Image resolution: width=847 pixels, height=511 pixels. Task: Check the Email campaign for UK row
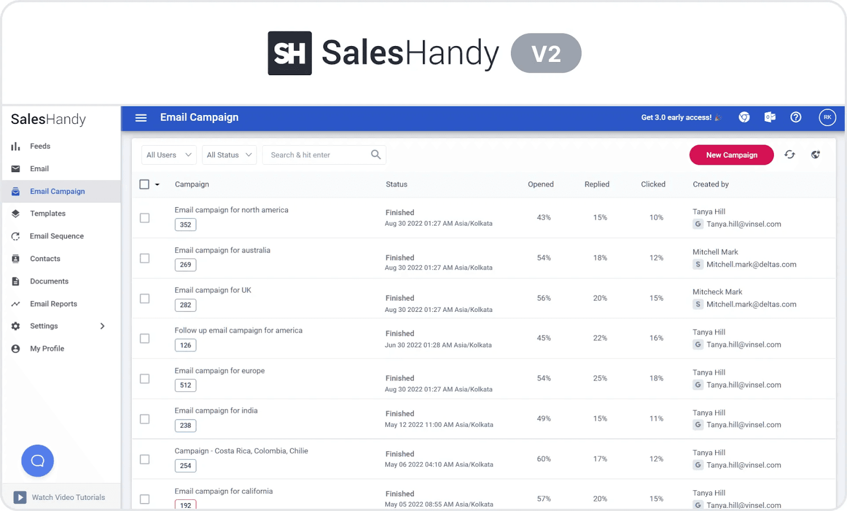tap(145, 298)
